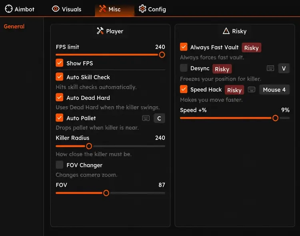Click the 'Speed +%' label

[x=193, y=110]
